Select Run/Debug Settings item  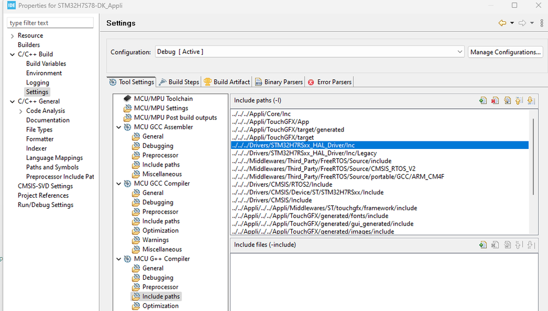pyautogui.click(x=46, y=205)
